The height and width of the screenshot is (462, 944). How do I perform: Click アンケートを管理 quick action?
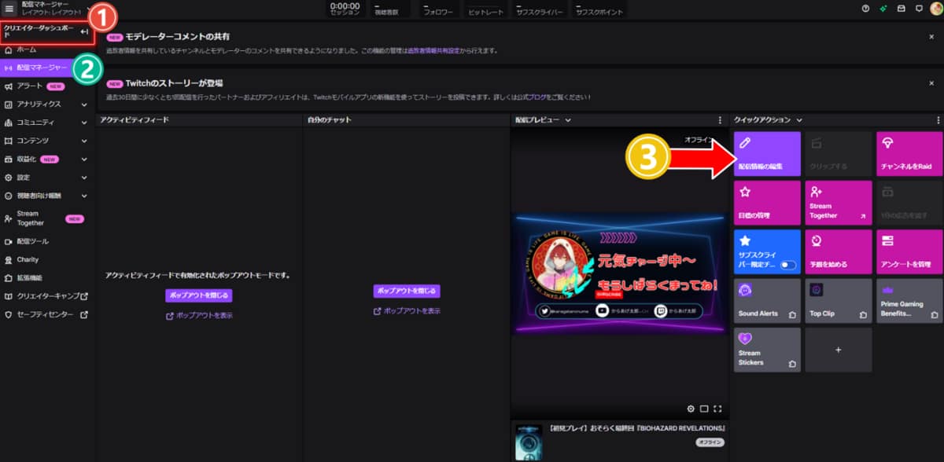tap(909, 251)
